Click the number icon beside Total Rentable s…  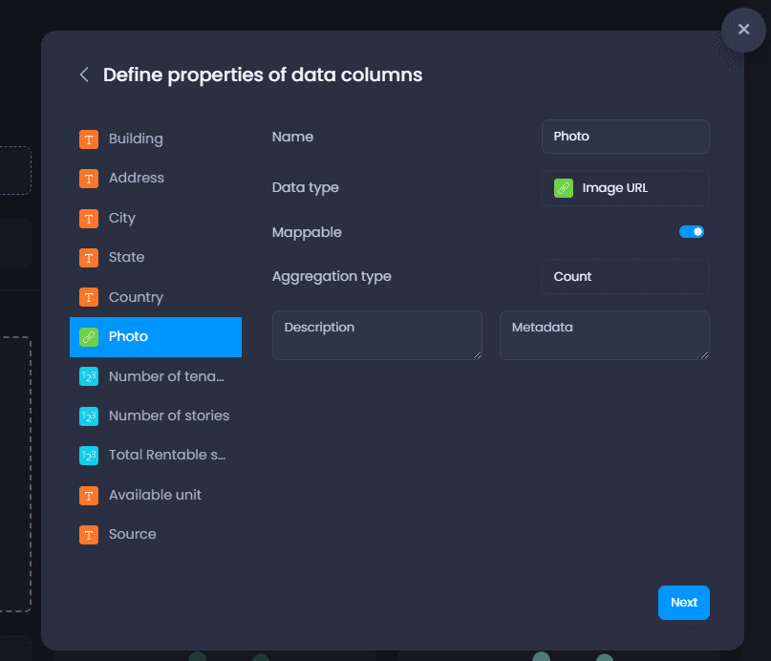[x=89, y=456]
